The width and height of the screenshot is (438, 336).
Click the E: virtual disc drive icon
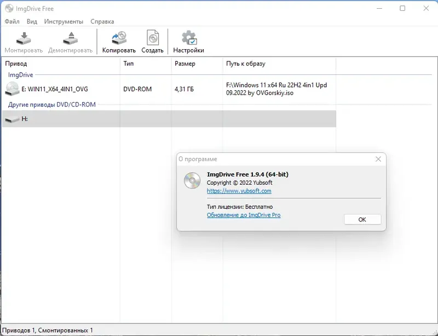click(x=12, y=89)
